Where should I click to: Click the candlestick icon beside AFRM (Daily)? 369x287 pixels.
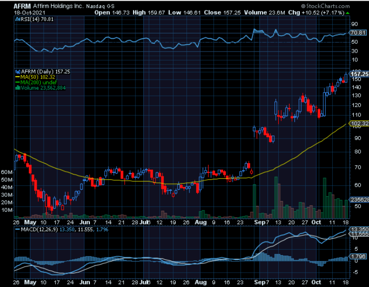tap(18, 72)
